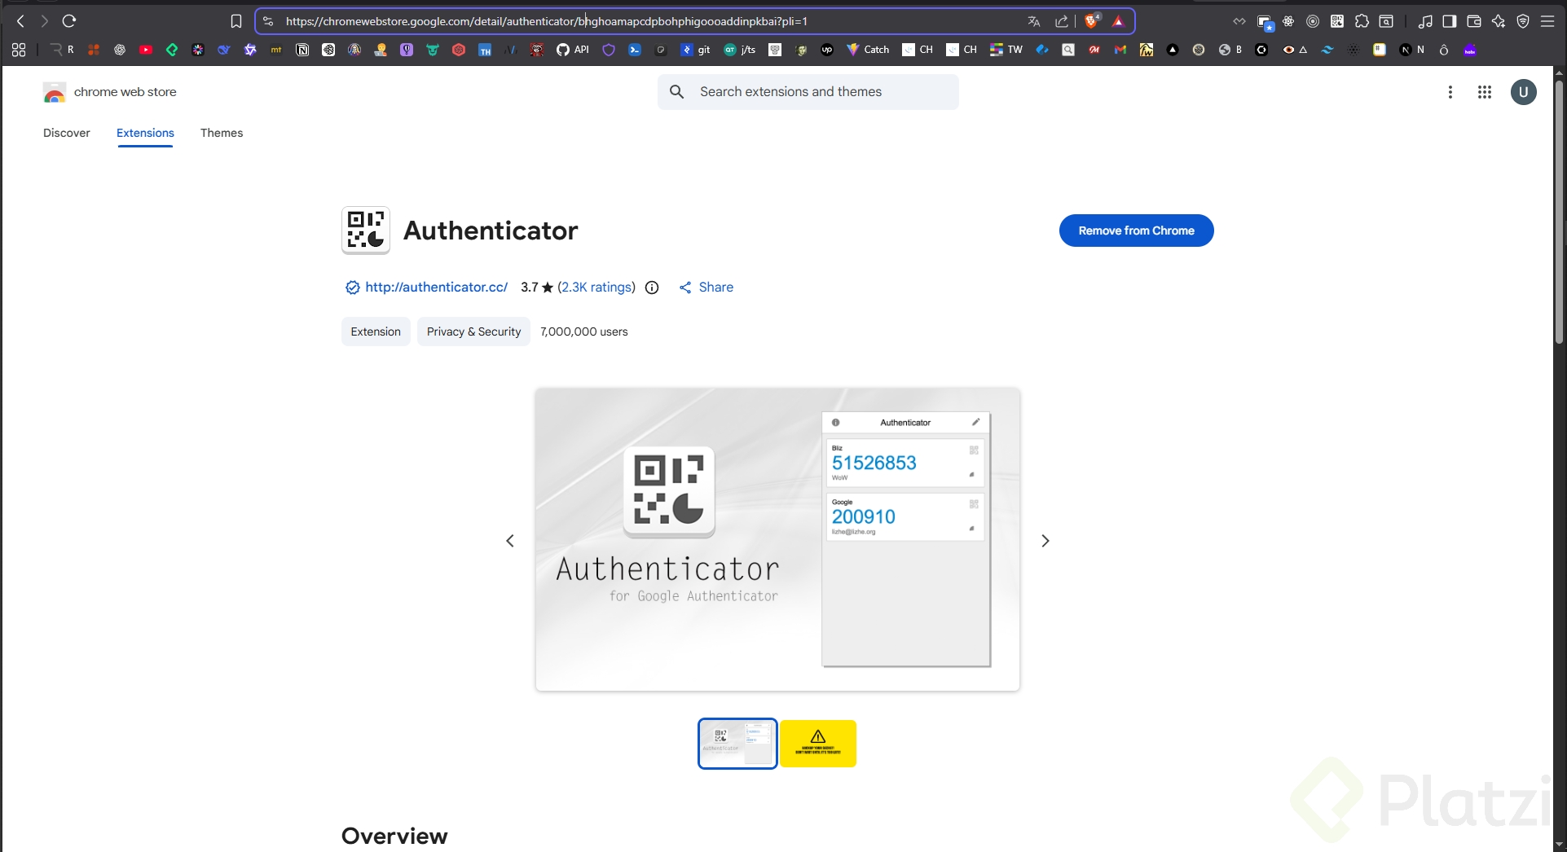Viewport: 1567px width, 852px height.
Task: Open the TW bookmark
Action: click(1006, 50)
